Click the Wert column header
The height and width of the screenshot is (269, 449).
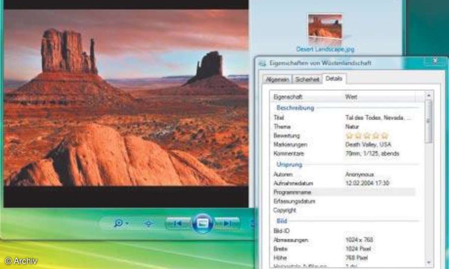[x=351, y=97]
